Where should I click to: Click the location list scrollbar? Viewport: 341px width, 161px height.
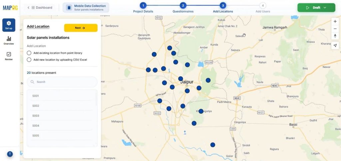[96, 99]
